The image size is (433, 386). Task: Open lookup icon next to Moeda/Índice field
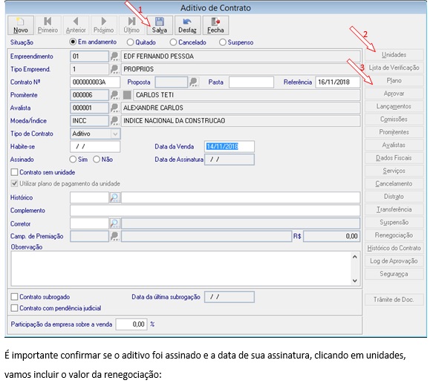(114, 121)
